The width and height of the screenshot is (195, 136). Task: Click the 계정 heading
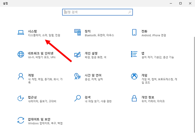point(31,75)
